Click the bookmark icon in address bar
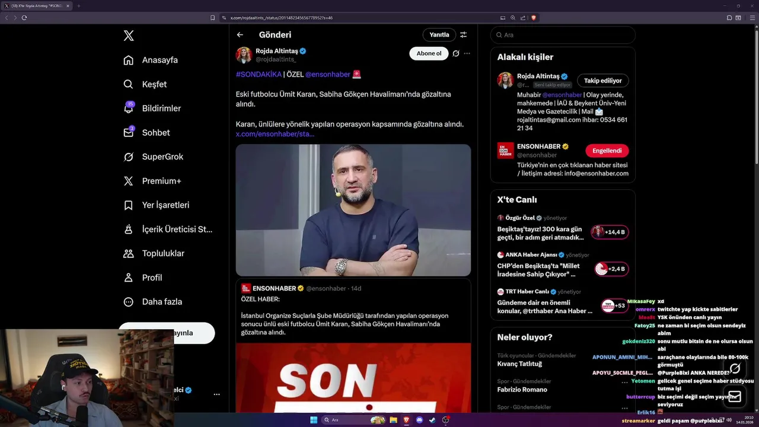The image size is (759, 427). coord(212,18)
